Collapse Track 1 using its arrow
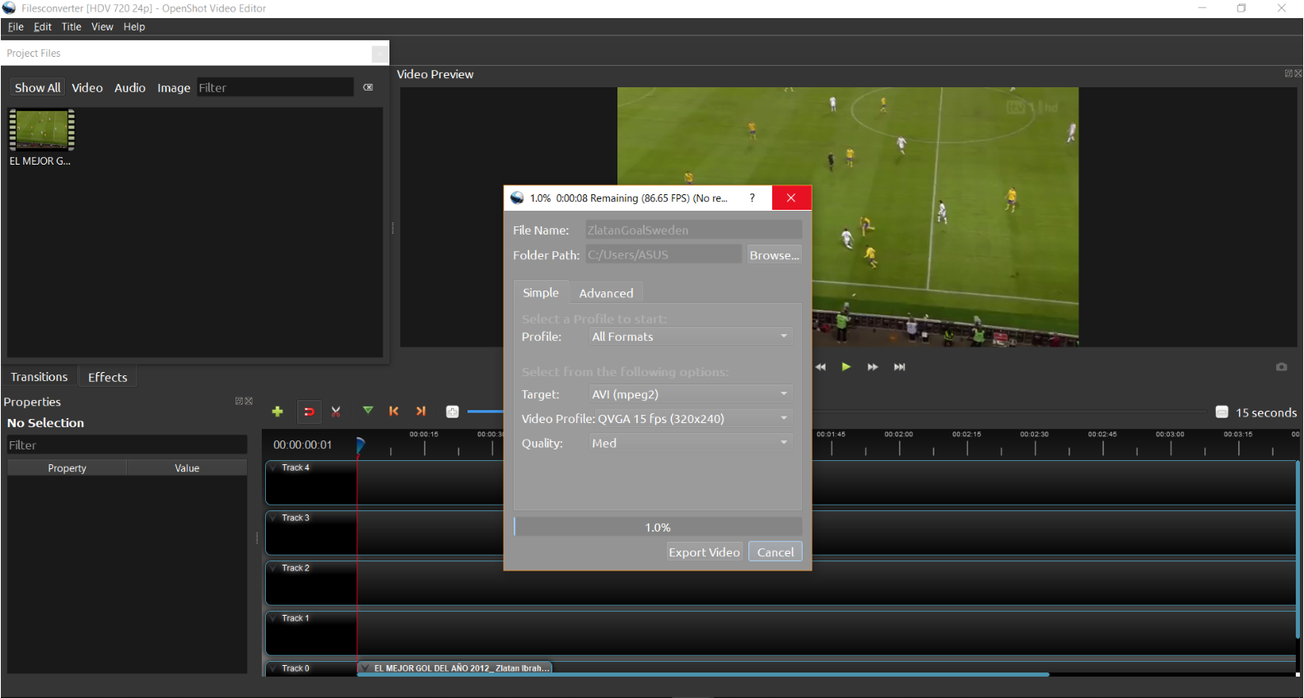Screen dimensions: 1304x698 pos(273,618)
